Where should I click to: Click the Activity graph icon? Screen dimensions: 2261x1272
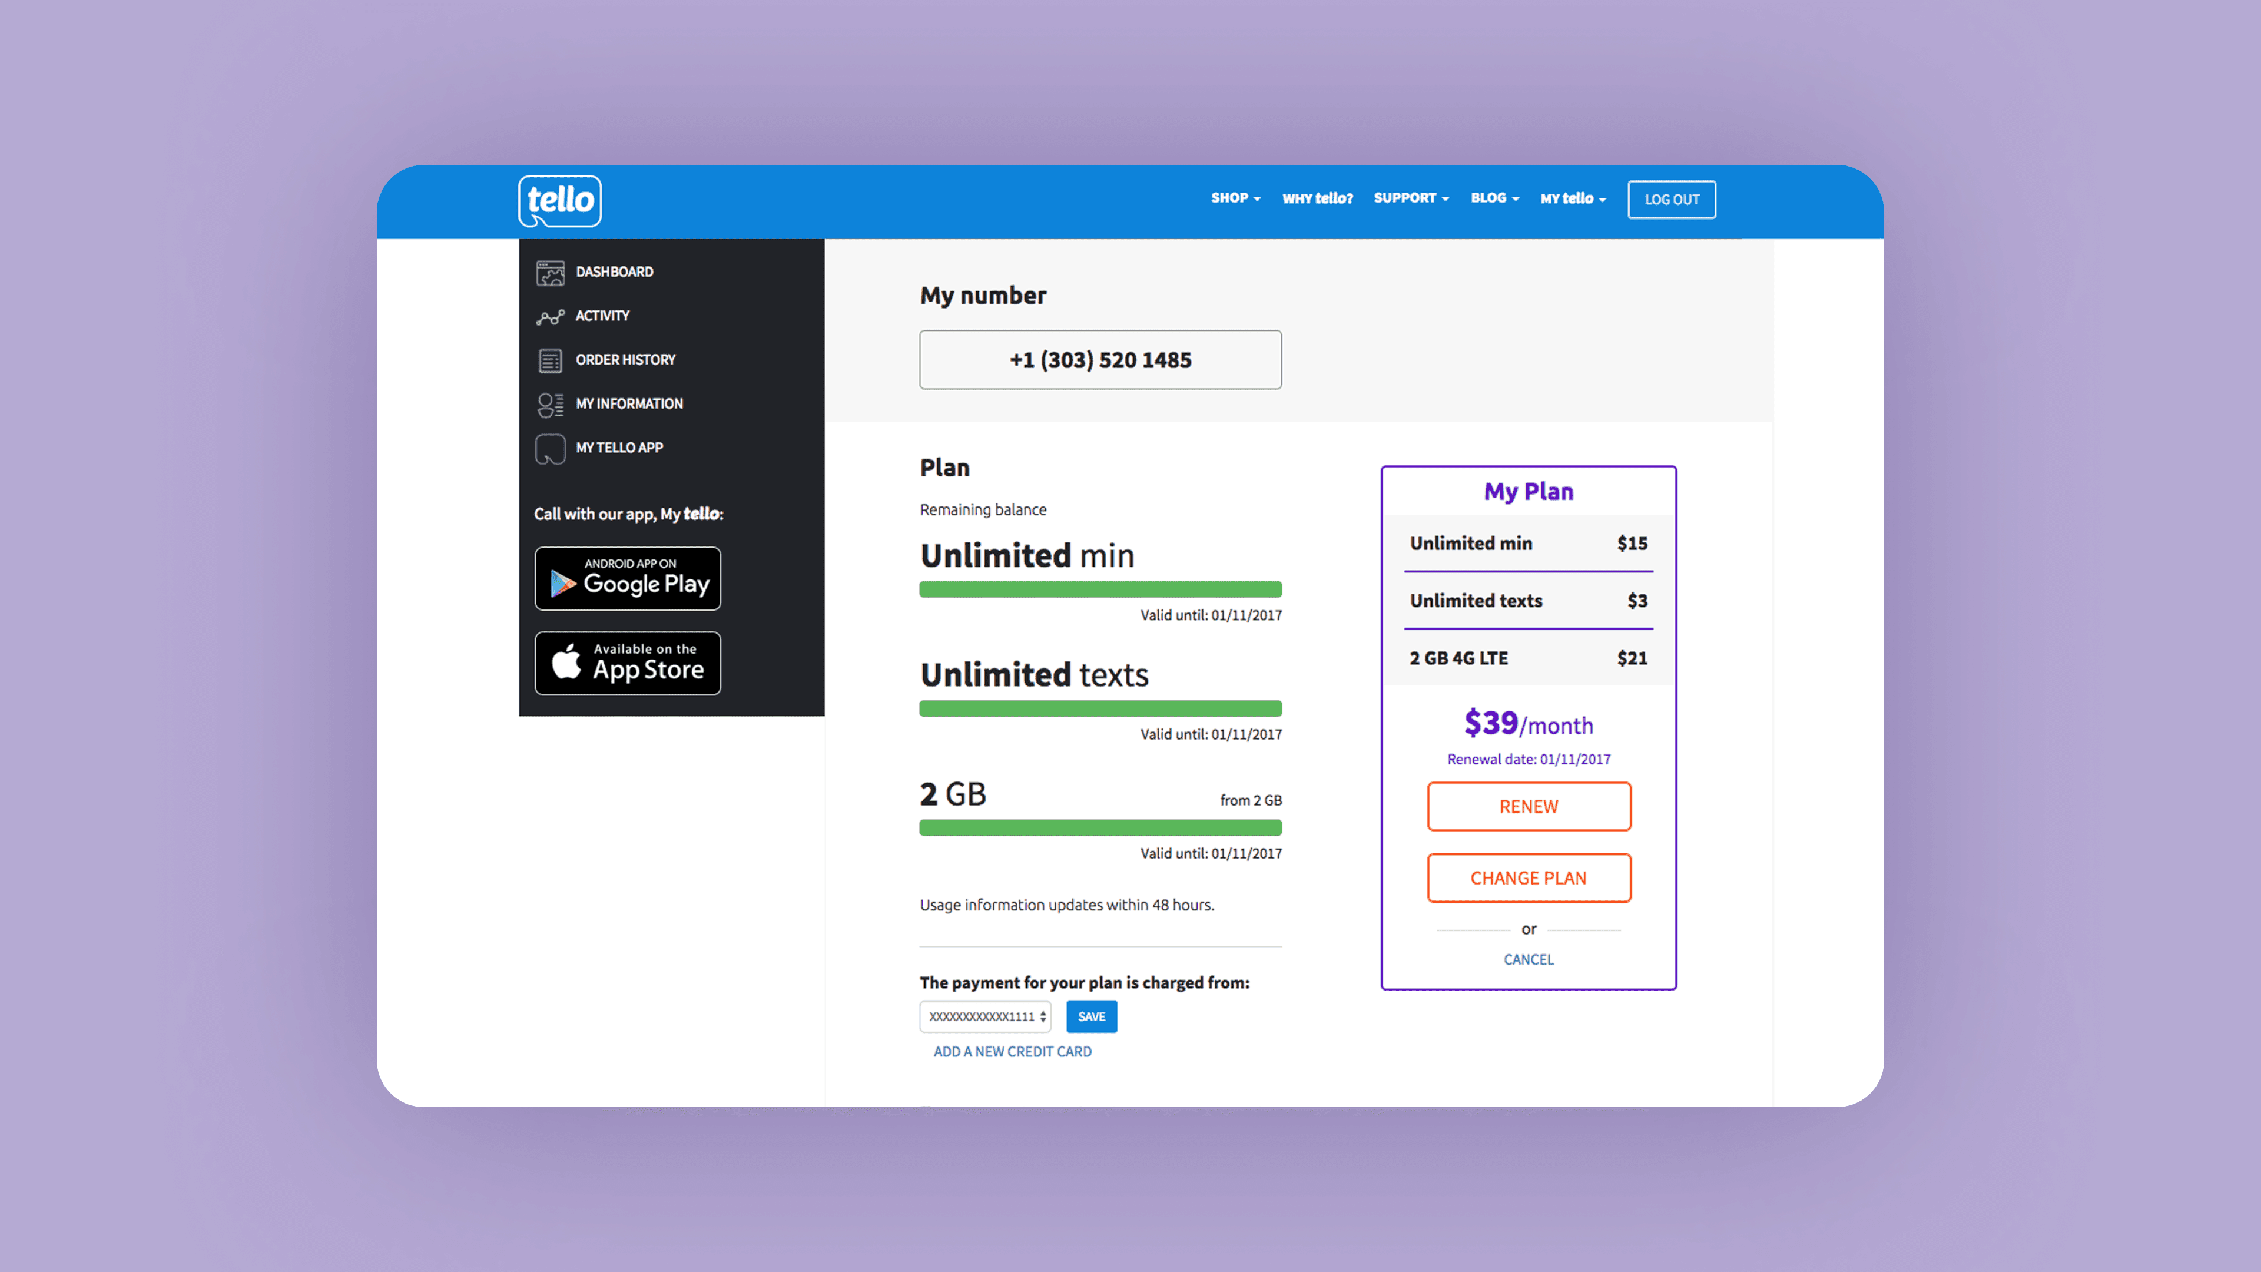(551, 316)
